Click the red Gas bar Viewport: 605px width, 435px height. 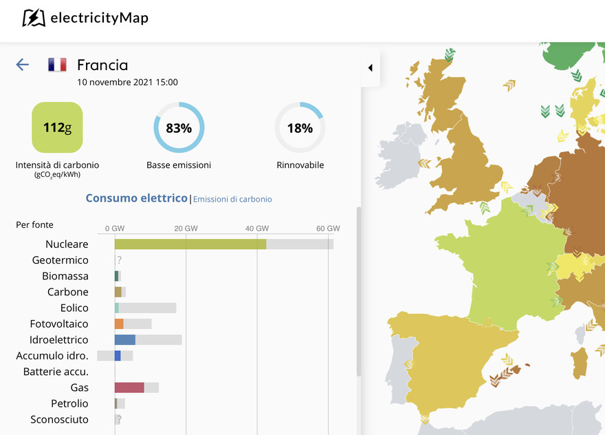coord(129,388)
